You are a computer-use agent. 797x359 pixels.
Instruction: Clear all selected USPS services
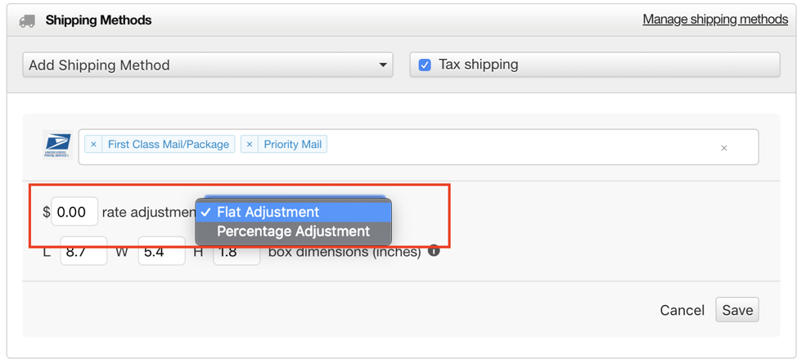724,148
